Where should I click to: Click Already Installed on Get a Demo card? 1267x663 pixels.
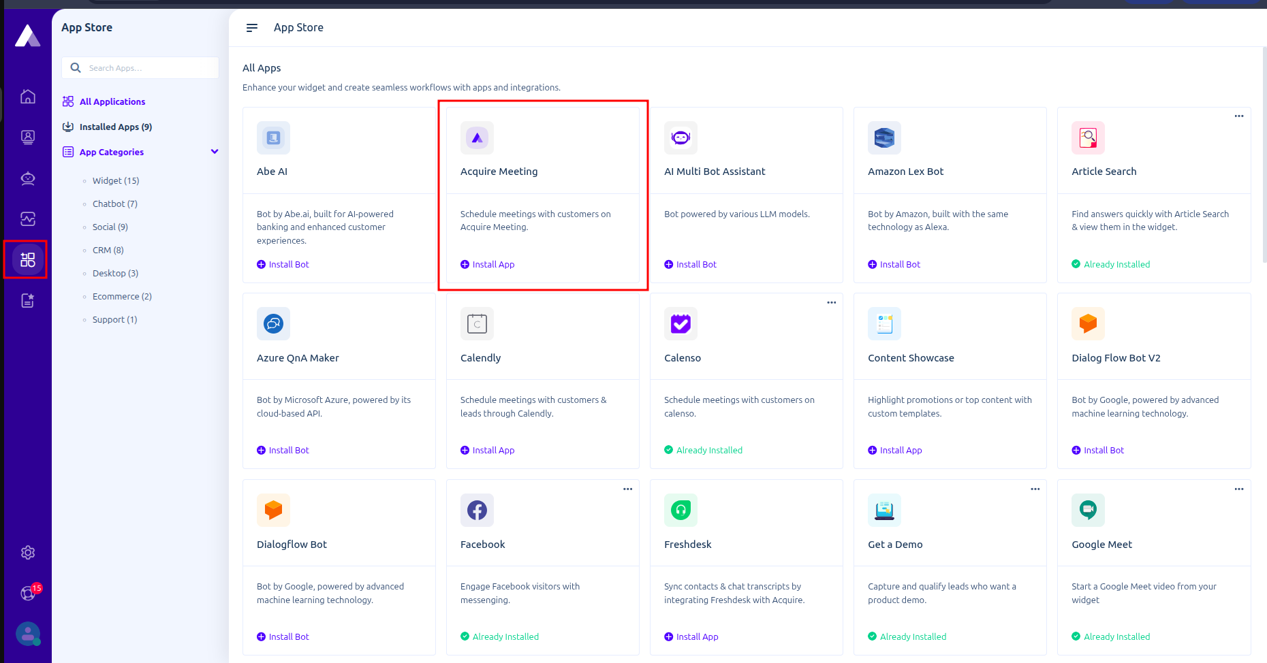click(907, 637)
